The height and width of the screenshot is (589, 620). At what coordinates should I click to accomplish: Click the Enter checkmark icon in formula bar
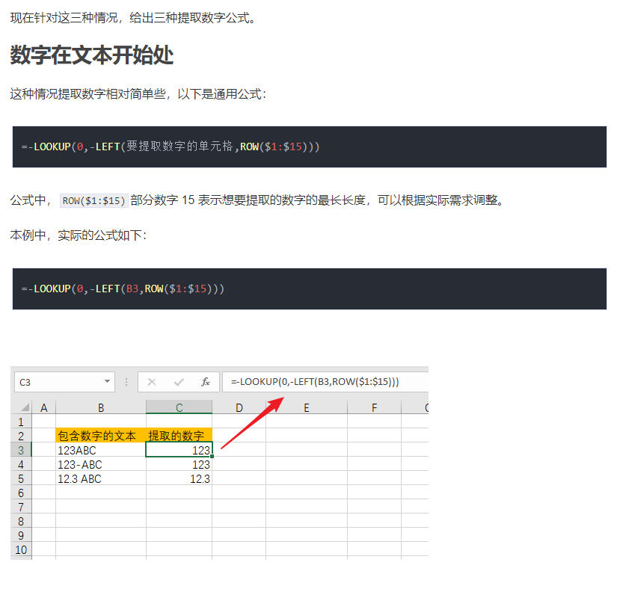coord(178,382)
